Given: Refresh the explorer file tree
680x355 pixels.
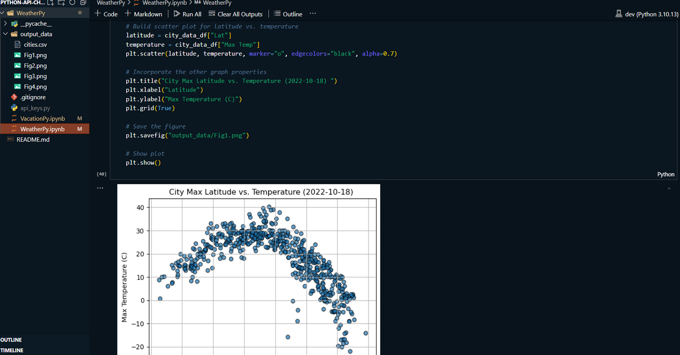Looking at the screenshot, I should click(x=72, y=3).
